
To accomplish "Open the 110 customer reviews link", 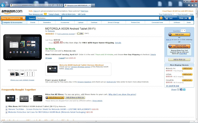I will (x=66, y=34).
